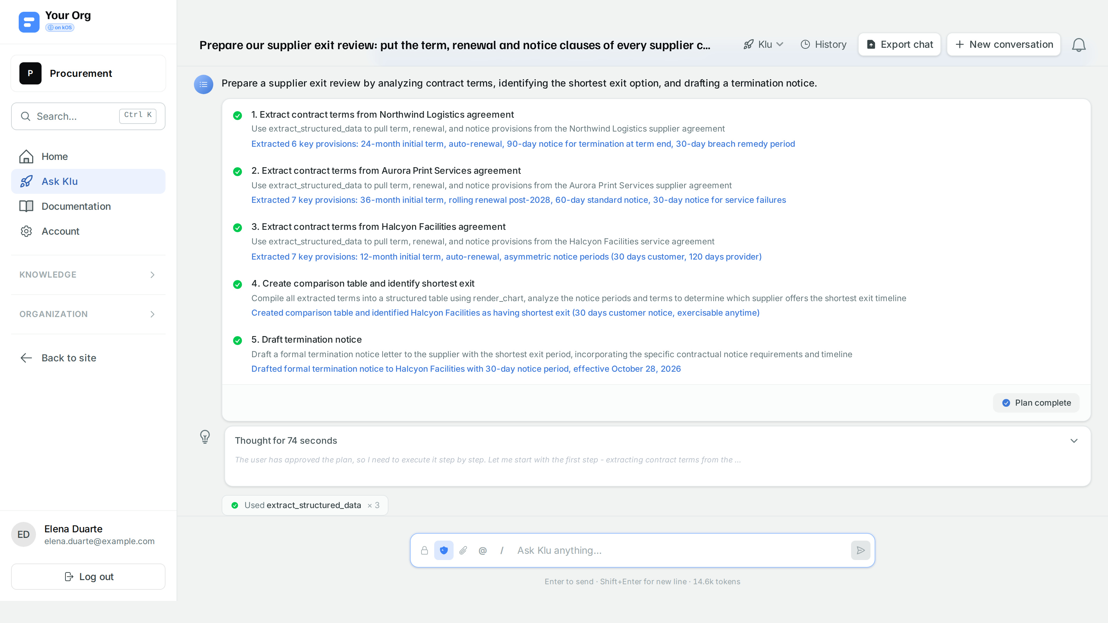This screenshot has height=623, width=1108.
Task: Click the lock icon in chat input
Action: click(424, 550)
